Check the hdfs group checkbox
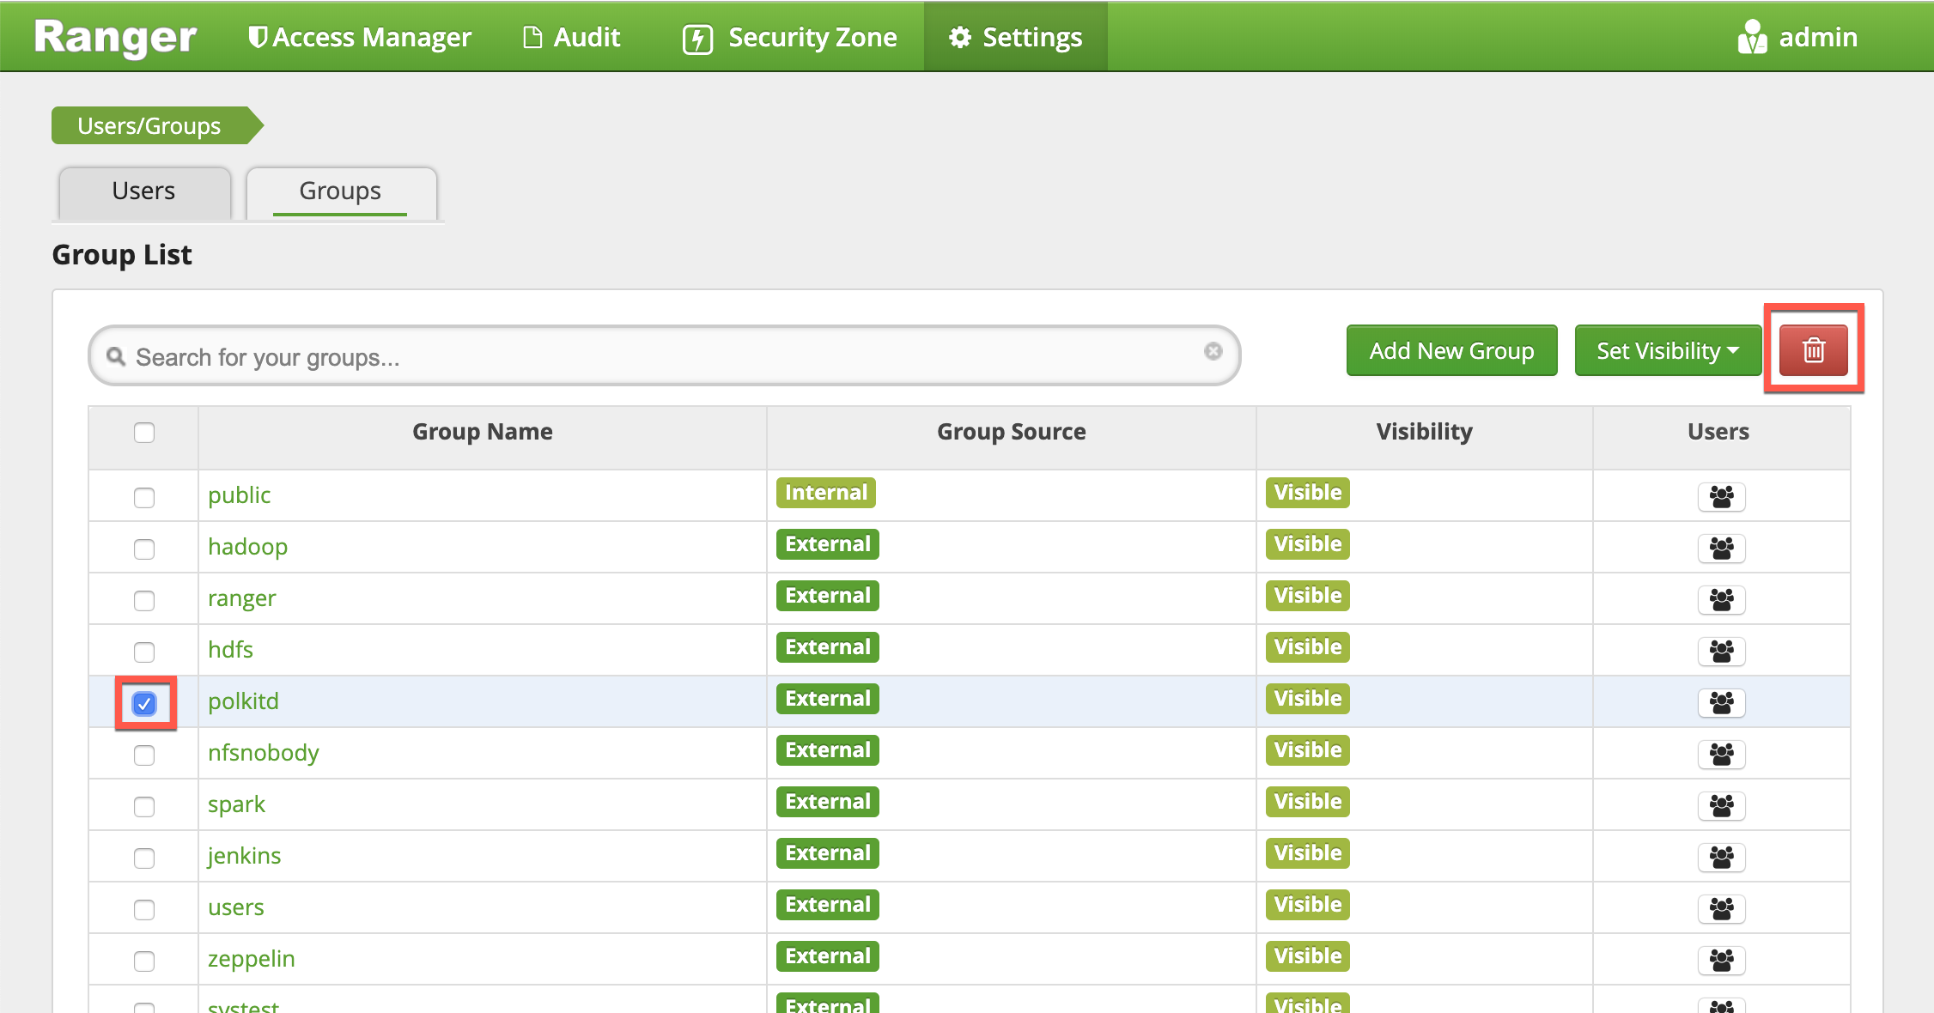The height and width of the screenshot is (1013, 1934). coord(144,652)
